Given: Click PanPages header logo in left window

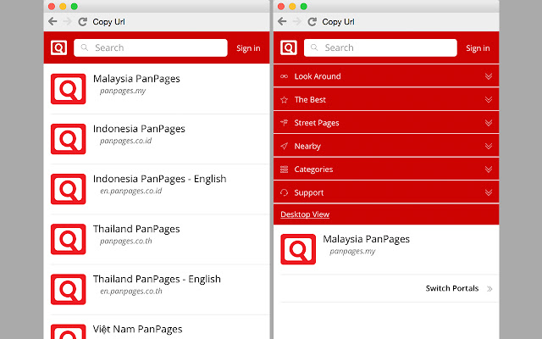Looking at the screenshot, I should point(58,47).
